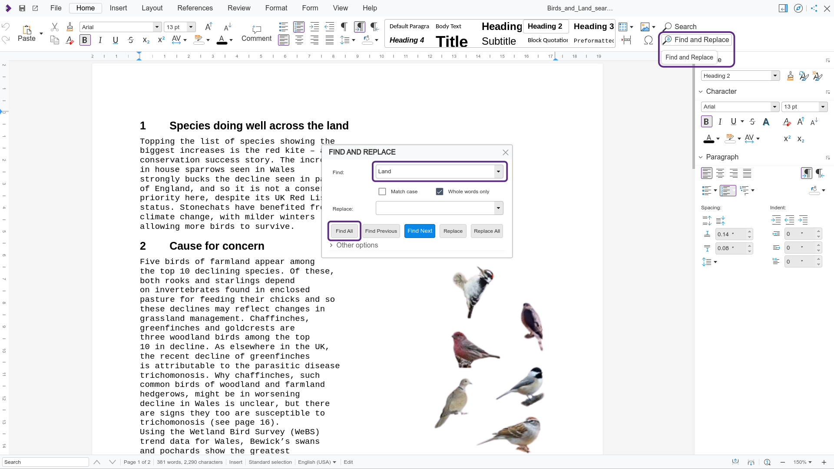This screenshot has width=834, height=469.
Task: Toggle formatting marks display
Action: [344, 26]
